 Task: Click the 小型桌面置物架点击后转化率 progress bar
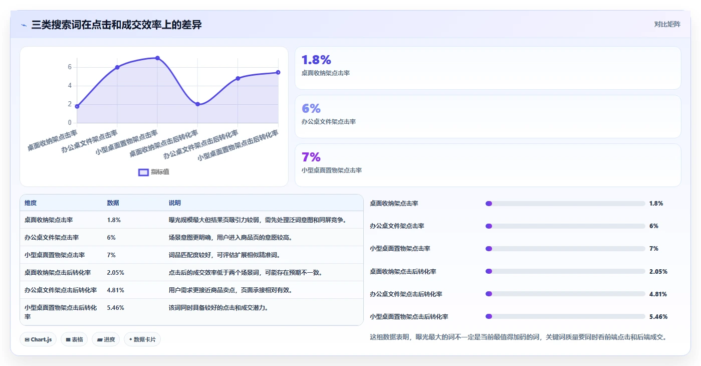pos(565,316)
